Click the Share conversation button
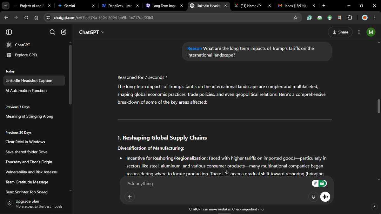This screenshot has width=381, height=214. tap(340, 32)
